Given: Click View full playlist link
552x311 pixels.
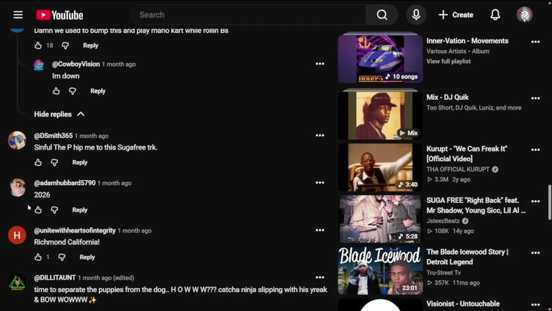Looking at the screenshot, I should point(448,61).
